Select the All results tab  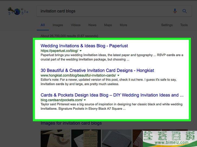tap(43, 25)
